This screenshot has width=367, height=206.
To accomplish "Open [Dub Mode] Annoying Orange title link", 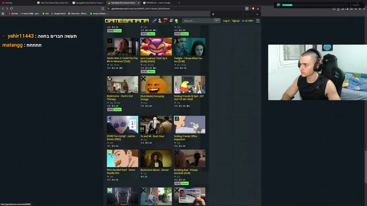I will coord(152,98).
